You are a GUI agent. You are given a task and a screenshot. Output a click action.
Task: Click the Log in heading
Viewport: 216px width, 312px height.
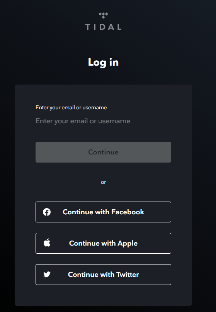[x=103, y=62]
